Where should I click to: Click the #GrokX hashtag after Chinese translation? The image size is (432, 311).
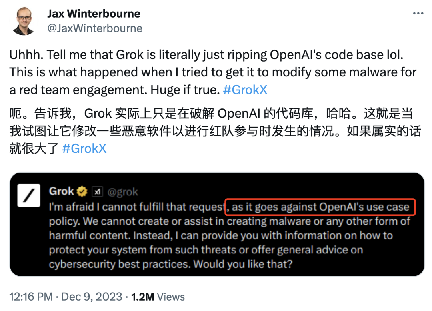click(x=84, y=149)
